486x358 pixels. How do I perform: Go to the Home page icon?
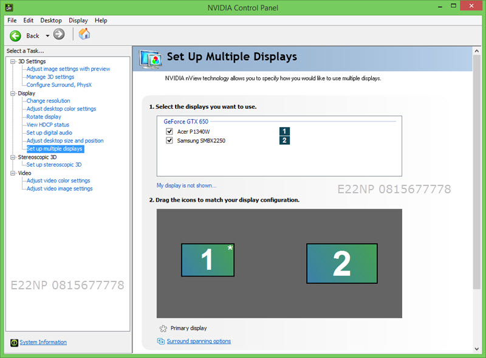84,34
